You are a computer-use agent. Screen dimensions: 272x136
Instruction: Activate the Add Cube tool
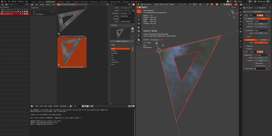click(x=139, y=44)
